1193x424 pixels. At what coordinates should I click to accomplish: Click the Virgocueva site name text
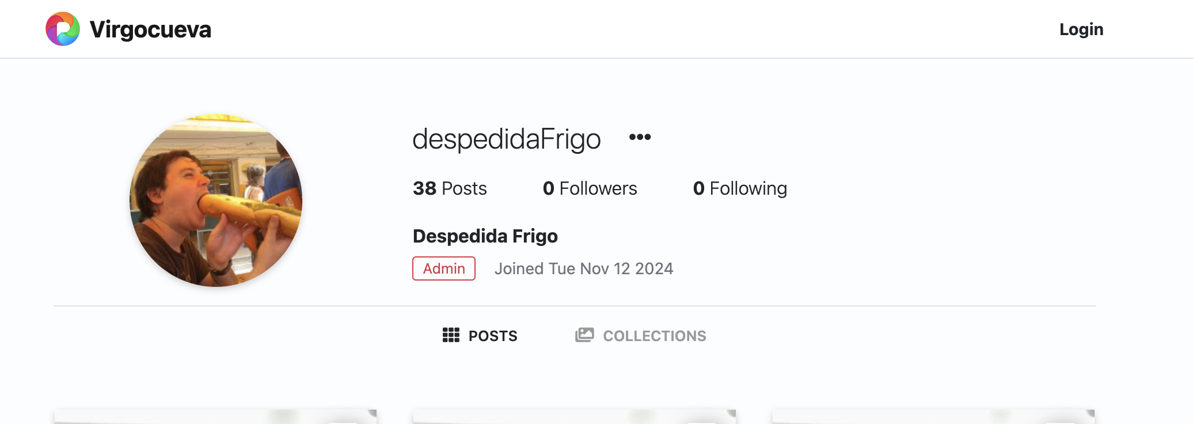coord(150,29)
